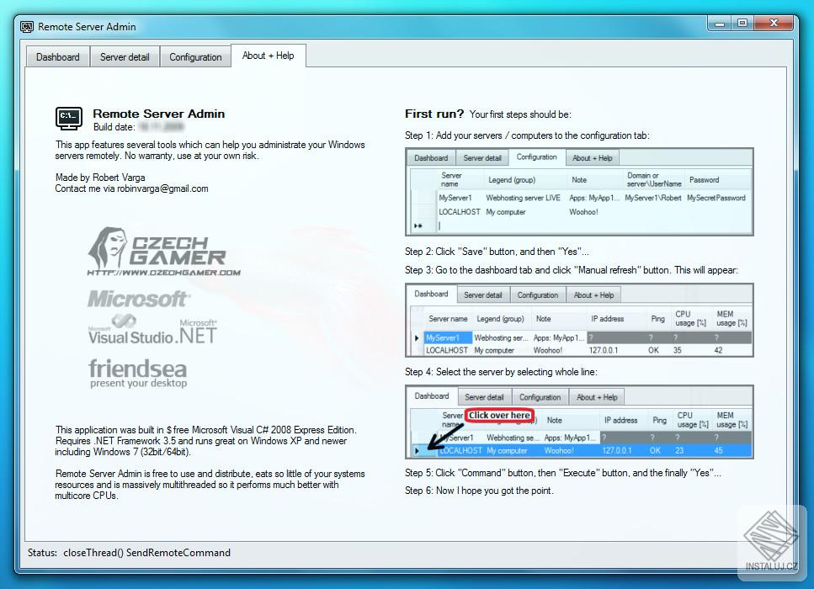Open the Server detail tab

(x=125, y=56)
